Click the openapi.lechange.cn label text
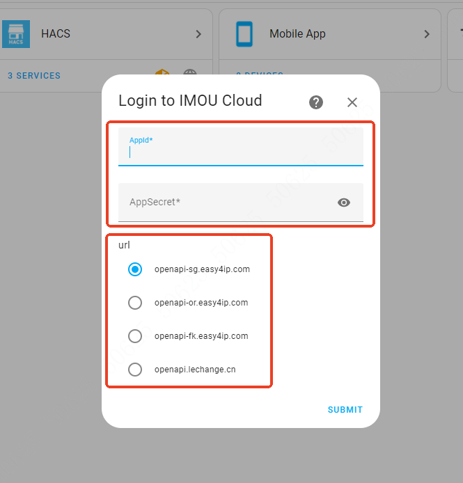The image size is (463, 483). point(195,370)
